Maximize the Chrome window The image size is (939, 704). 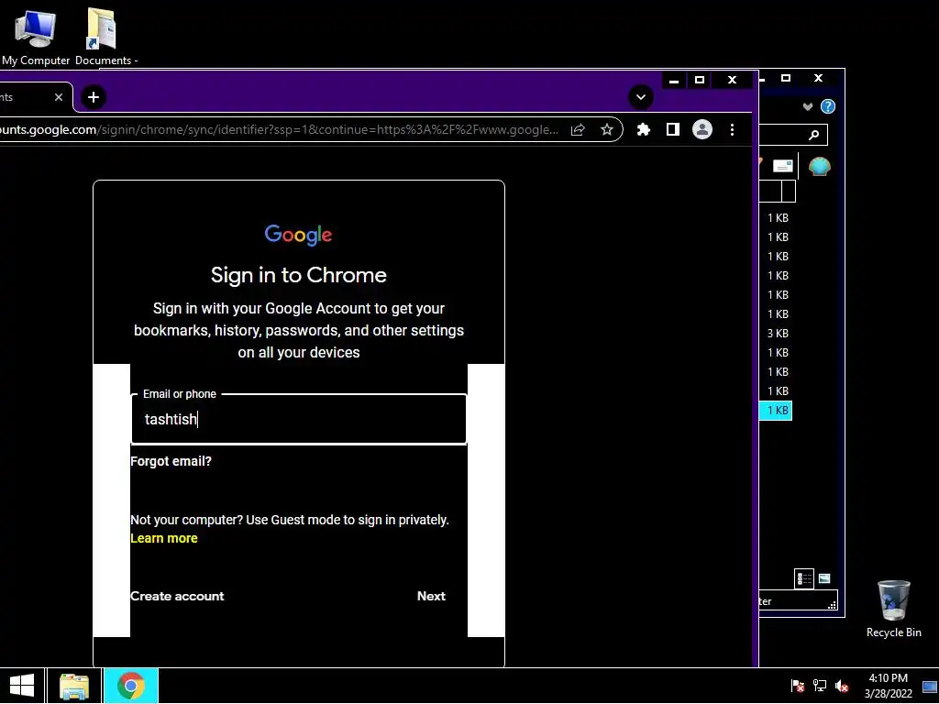tap(700, 81)
